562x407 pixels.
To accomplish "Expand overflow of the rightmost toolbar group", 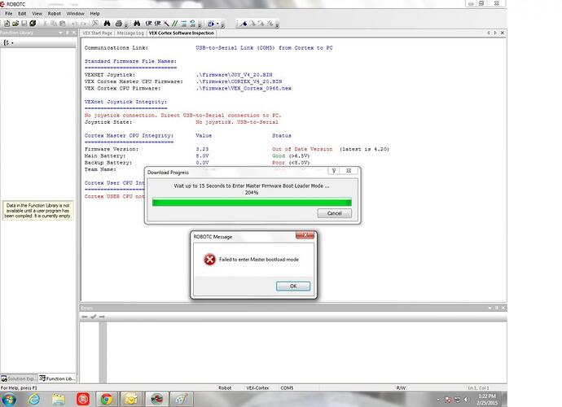I will [x=277, y=24].
